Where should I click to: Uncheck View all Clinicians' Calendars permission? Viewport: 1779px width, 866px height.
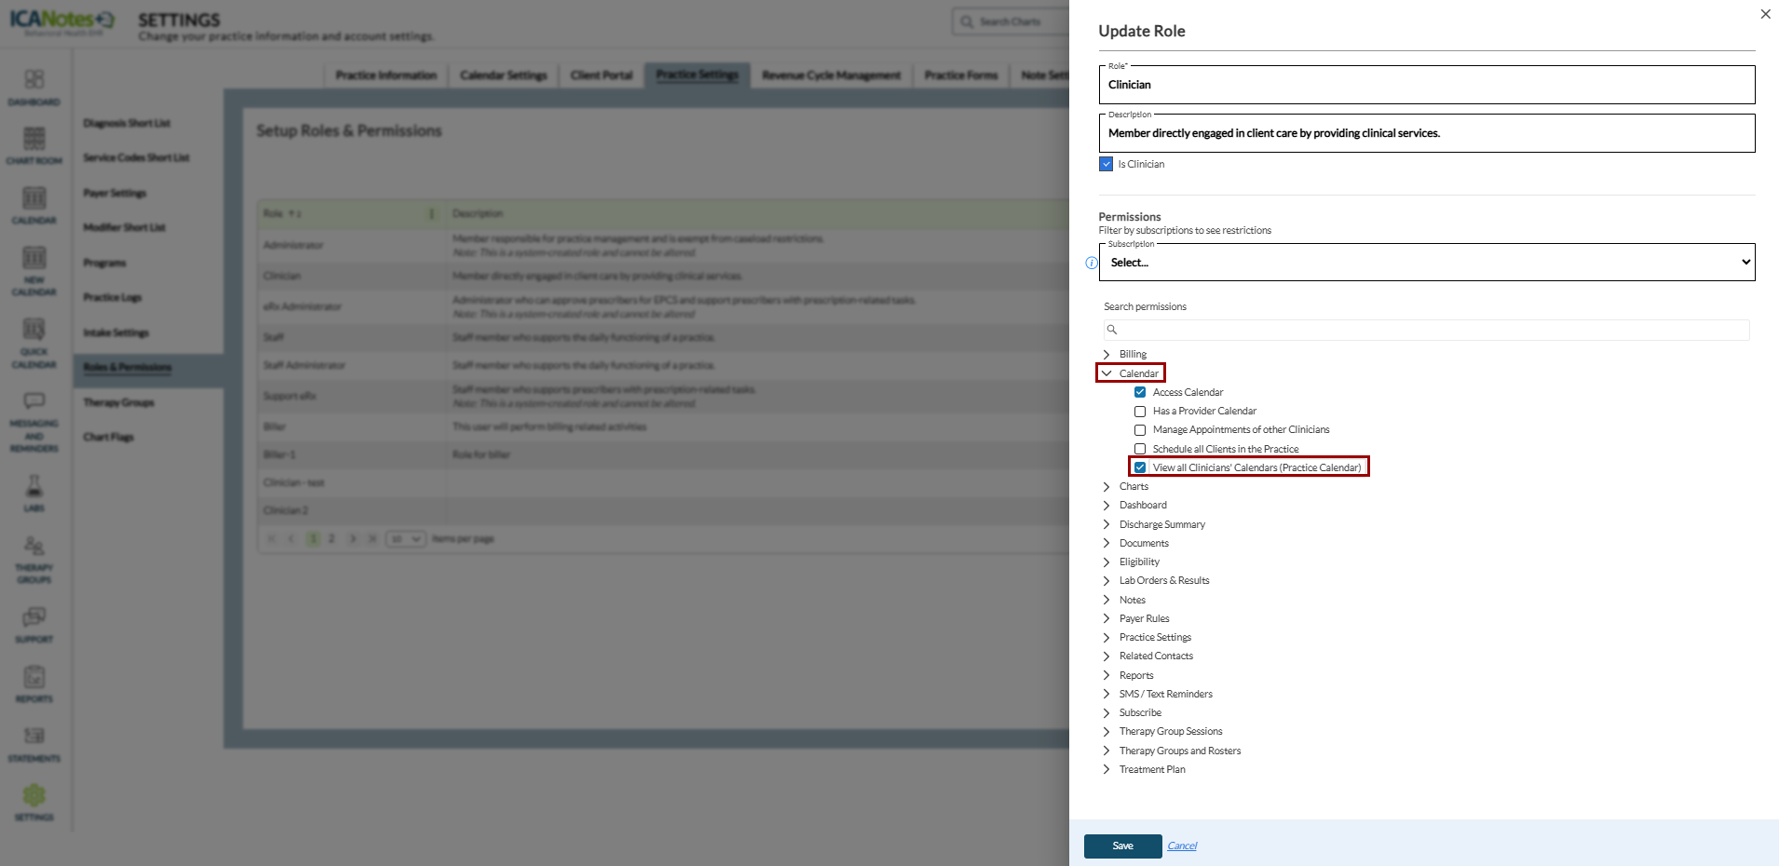pyautogui.click(x=1140, y=467)
